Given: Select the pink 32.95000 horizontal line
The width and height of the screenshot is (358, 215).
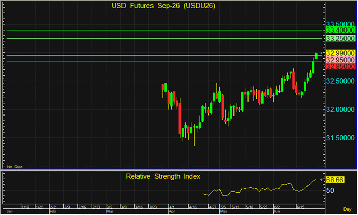Looking at the screenshot, I should click(x=164, y=55).
